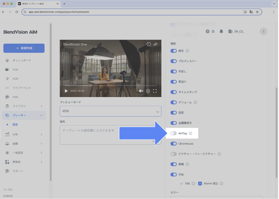Viewport: 279px width, 199px height.
Task: Click the share arrow icon on video preview
Action: (156, 44)
